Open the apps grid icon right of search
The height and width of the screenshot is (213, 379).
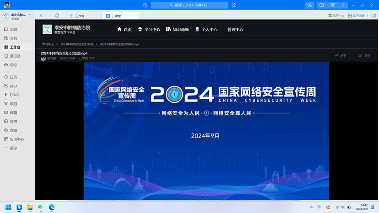234,5
